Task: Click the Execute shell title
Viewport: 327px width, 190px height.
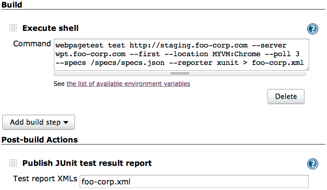Action: coord(50,28)
